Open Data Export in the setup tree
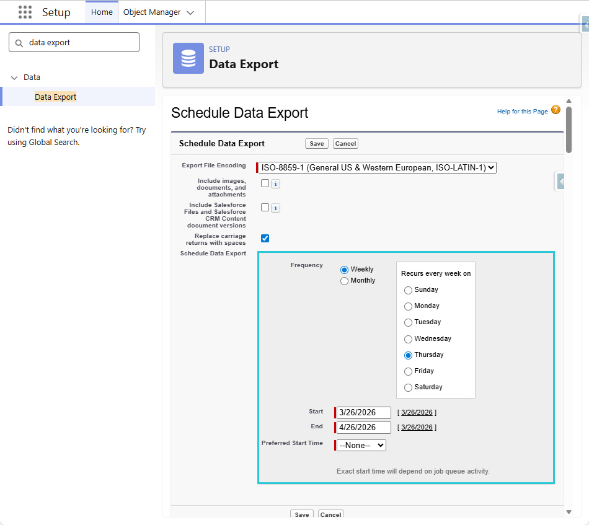 [56, 97]
